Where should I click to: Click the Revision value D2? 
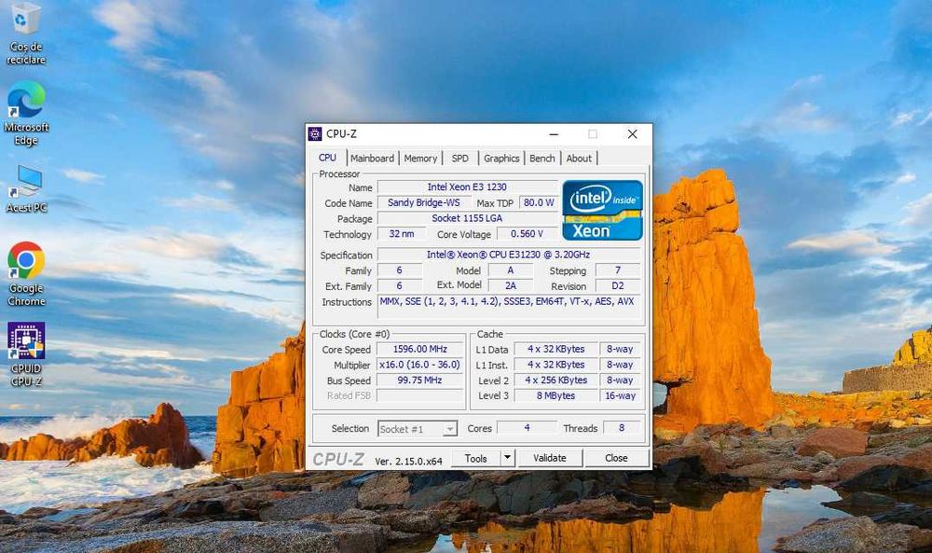618,285
